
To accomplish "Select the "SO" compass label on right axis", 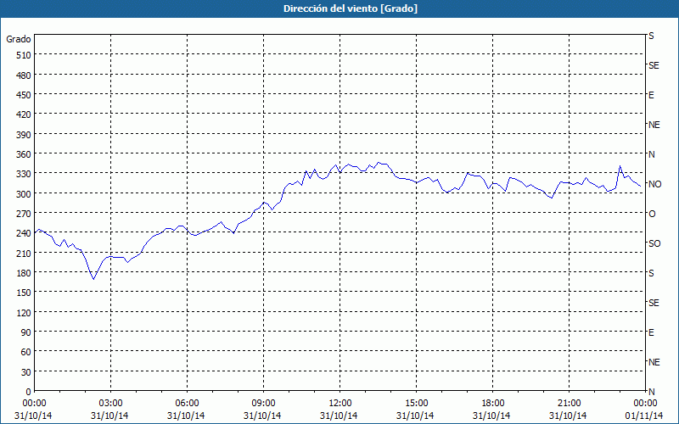I will point(654,243).
